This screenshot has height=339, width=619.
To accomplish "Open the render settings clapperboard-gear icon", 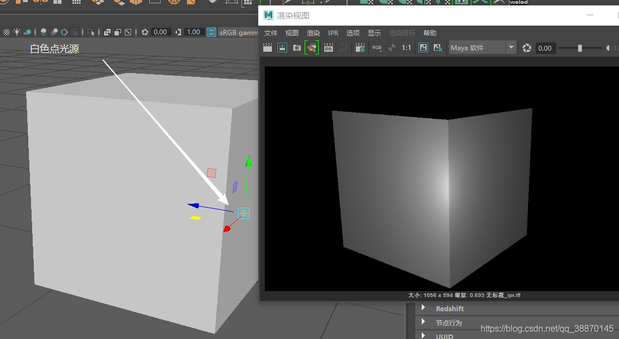I will click(x=360, y=48).
